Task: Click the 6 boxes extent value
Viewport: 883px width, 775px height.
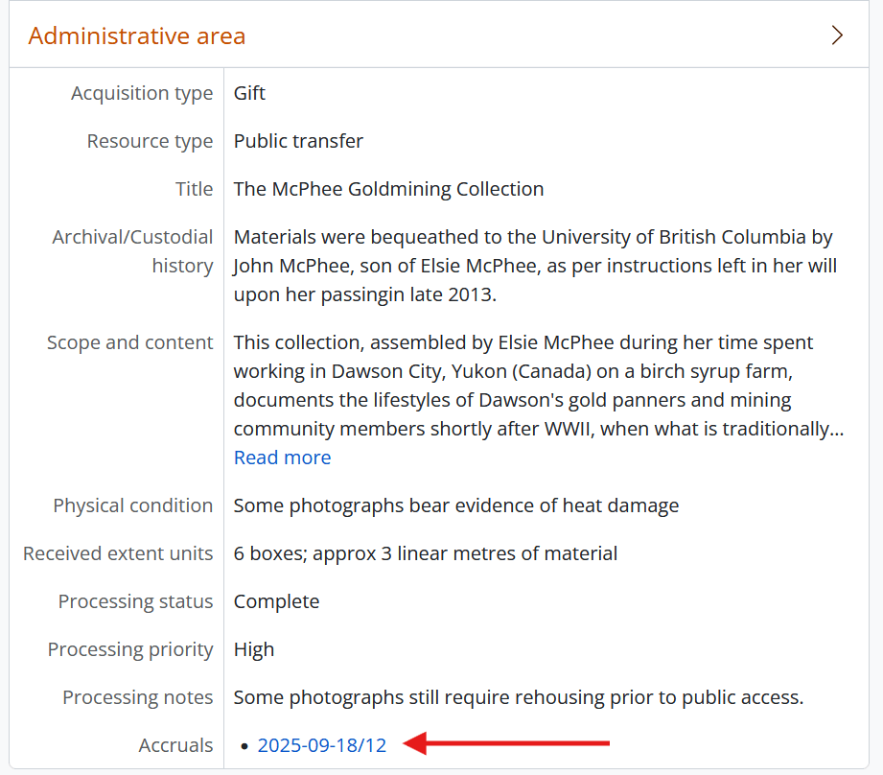Action: coord(425,553)
